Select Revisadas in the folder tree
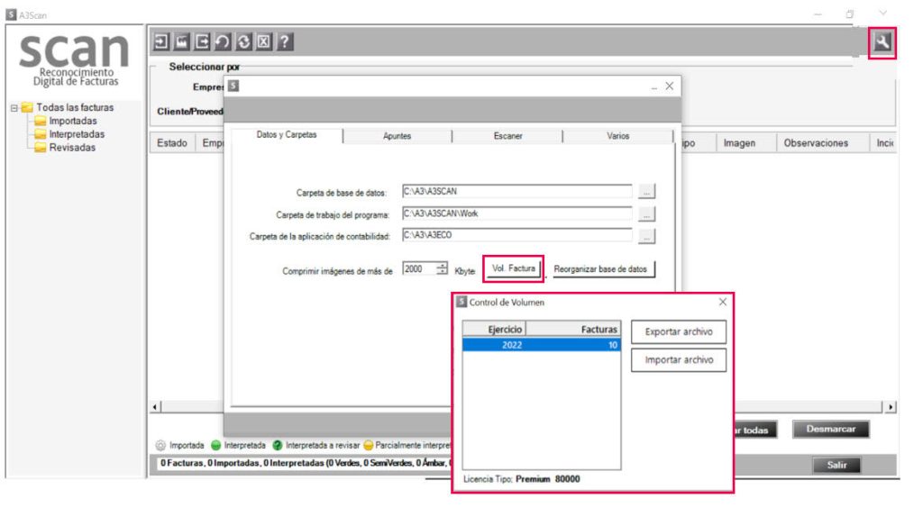 coord(72,148)
